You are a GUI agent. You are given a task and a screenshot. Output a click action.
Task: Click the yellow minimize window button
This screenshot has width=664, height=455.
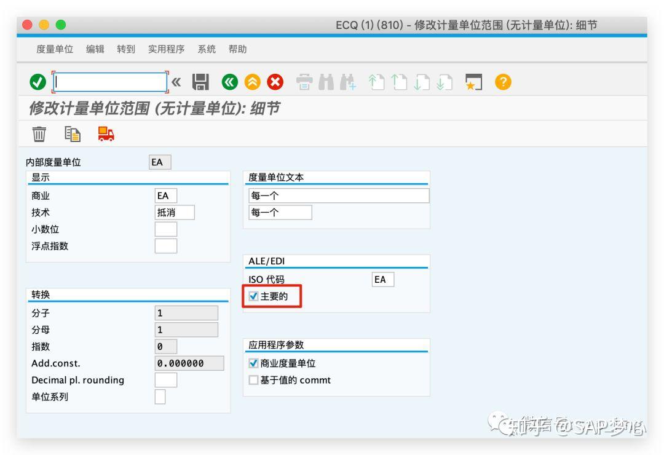point(44,25)
